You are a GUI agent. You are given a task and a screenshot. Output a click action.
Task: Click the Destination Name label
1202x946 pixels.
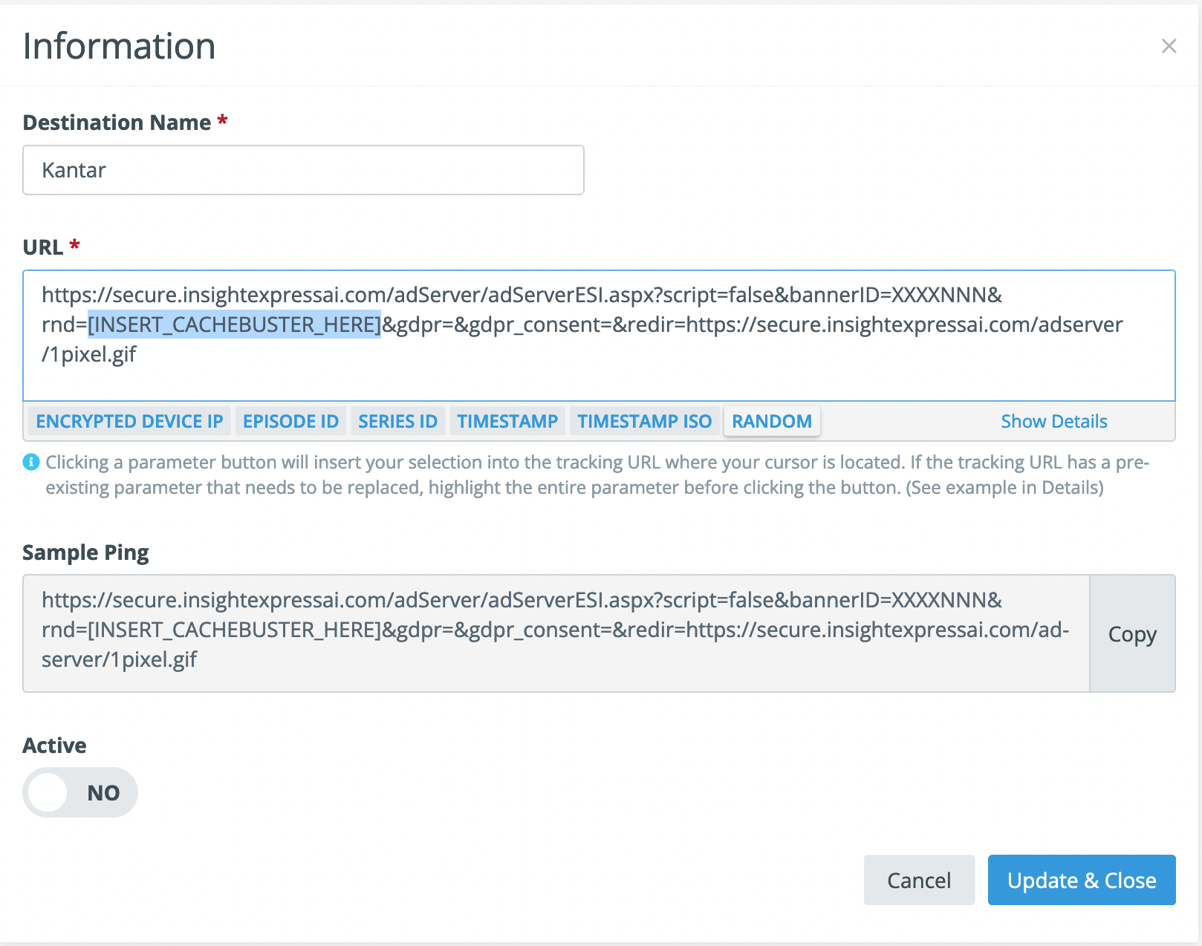click(117, 123)
